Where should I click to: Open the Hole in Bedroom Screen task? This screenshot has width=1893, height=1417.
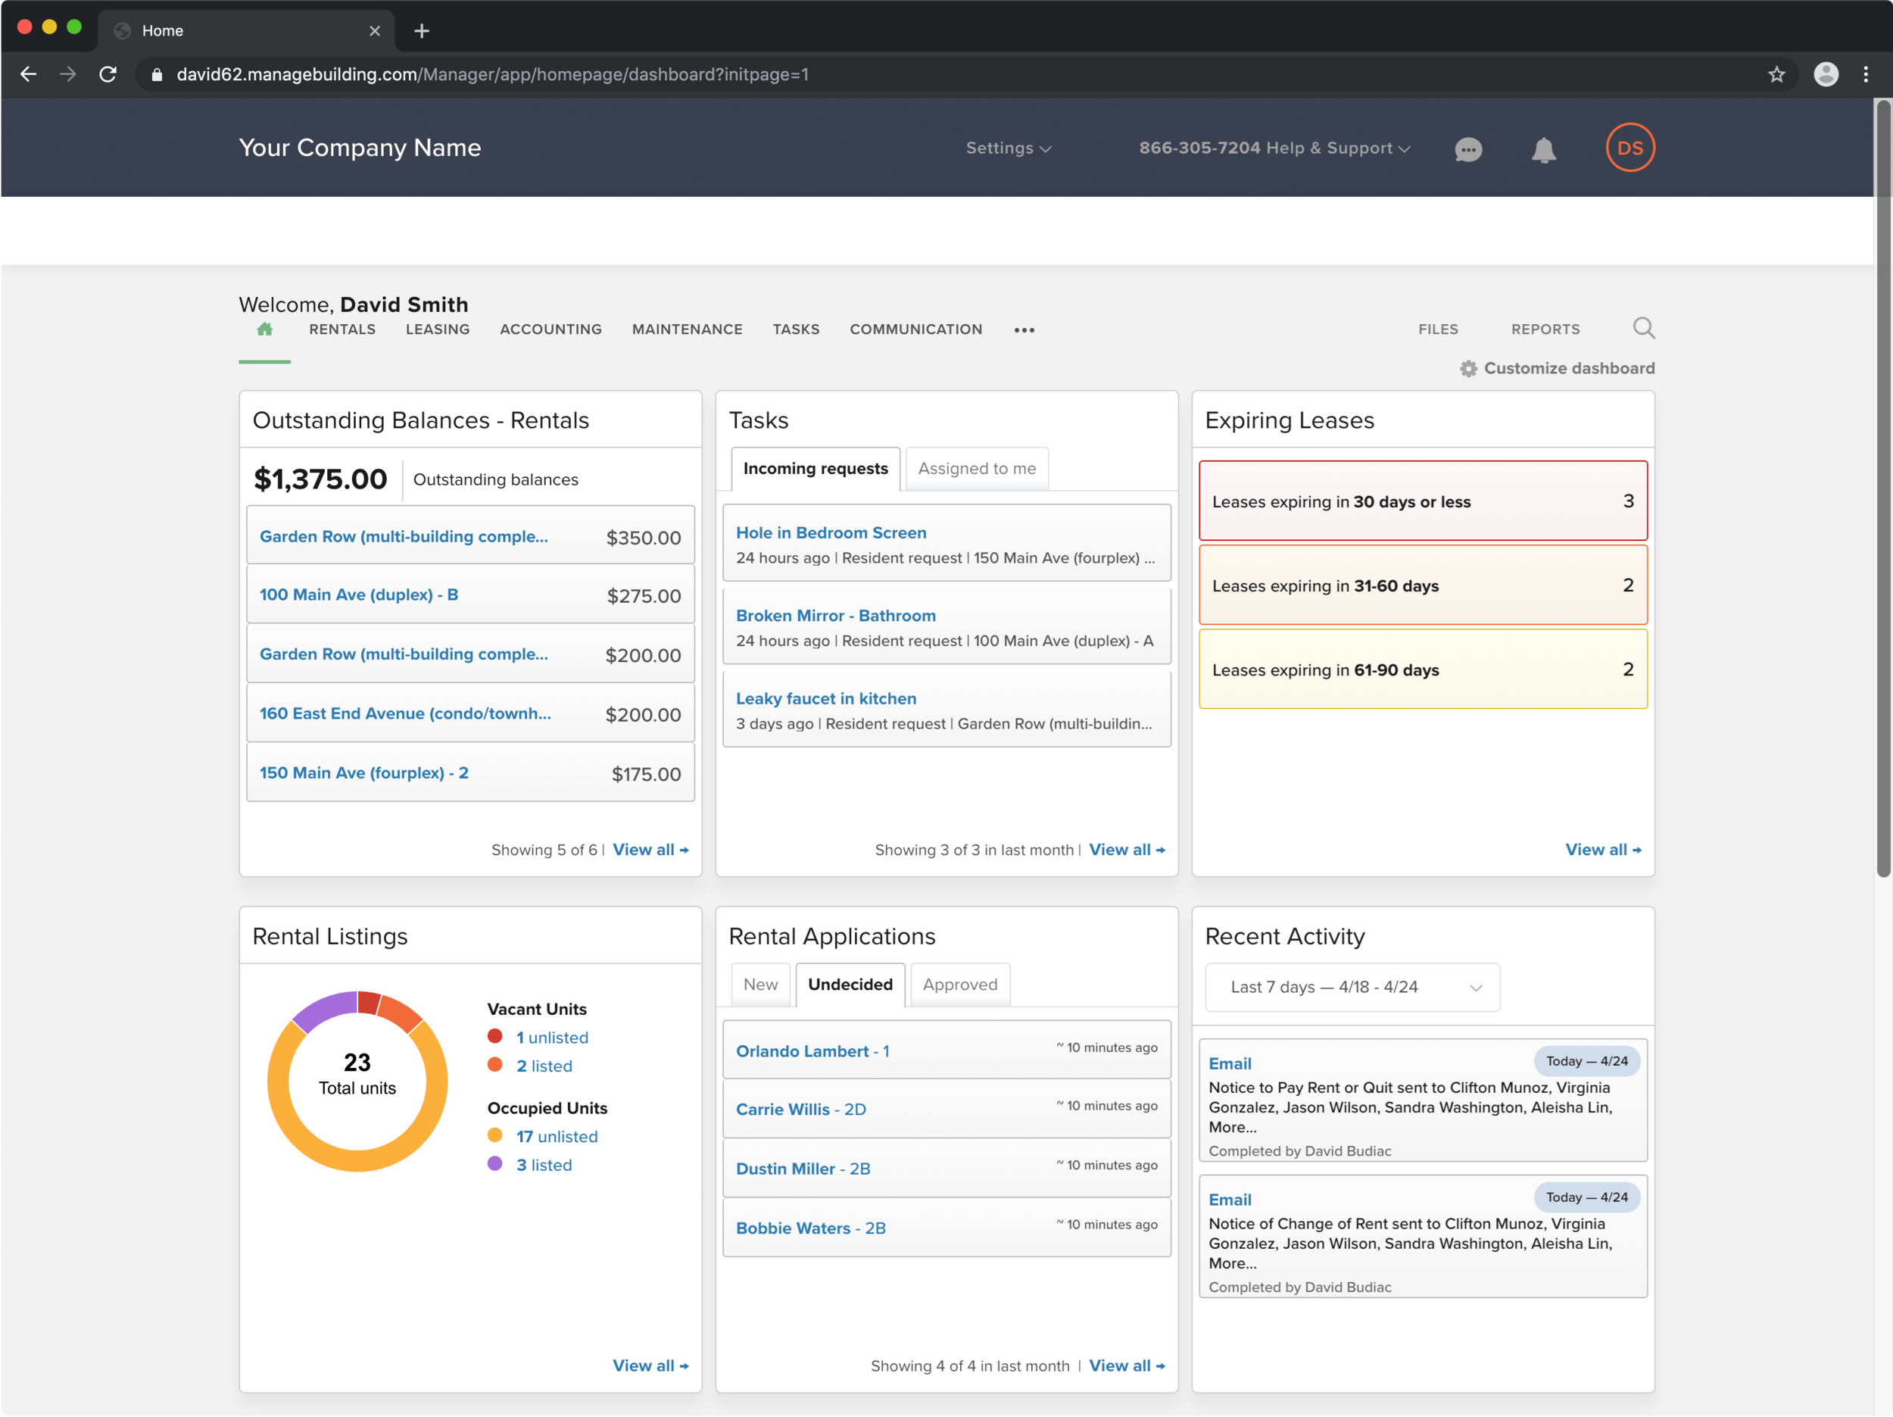point(830,532)
